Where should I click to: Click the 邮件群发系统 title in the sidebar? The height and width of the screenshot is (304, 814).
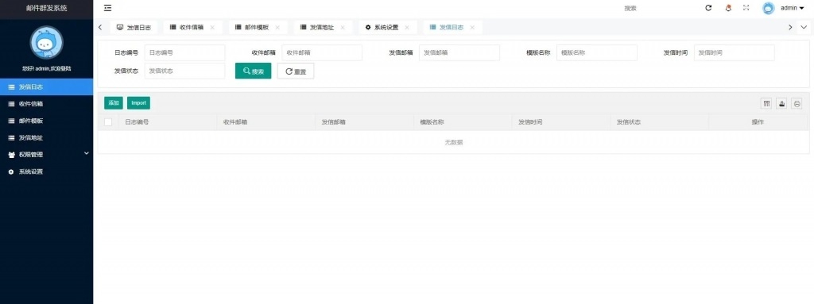[47, 8]
